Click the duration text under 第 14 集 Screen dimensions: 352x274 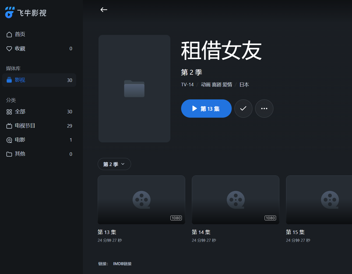[204, 240]
